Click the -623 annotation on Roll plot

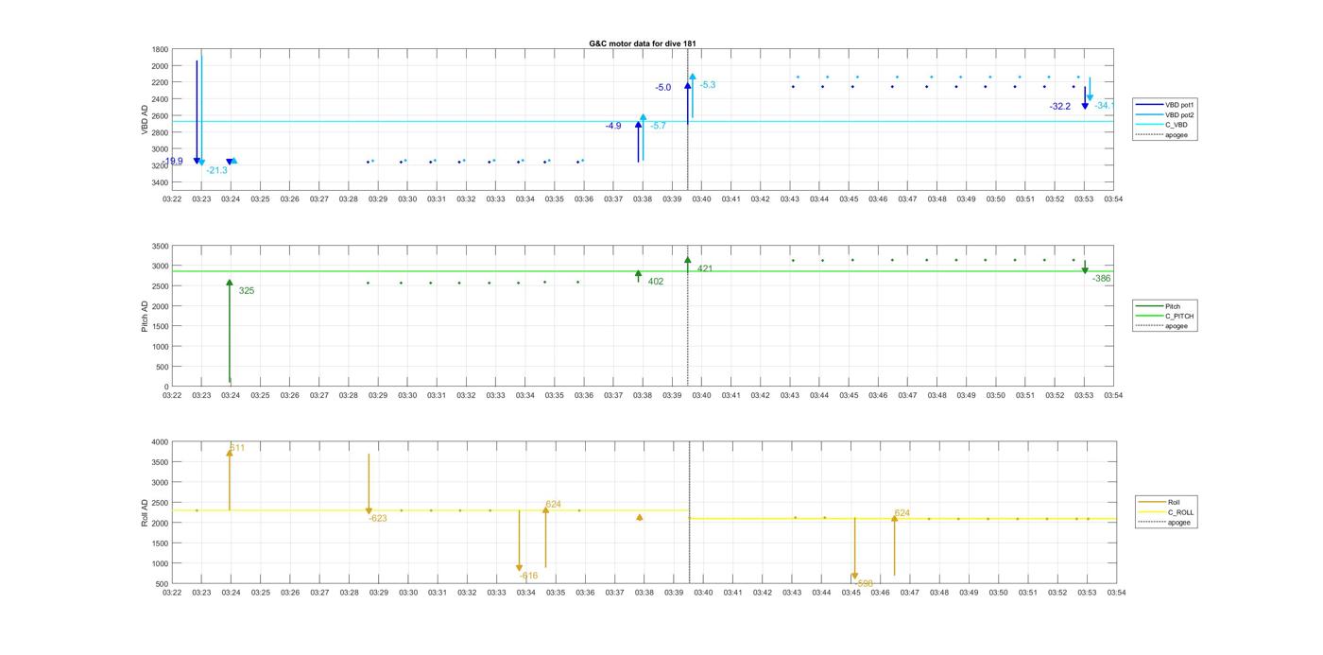point(378,518)
